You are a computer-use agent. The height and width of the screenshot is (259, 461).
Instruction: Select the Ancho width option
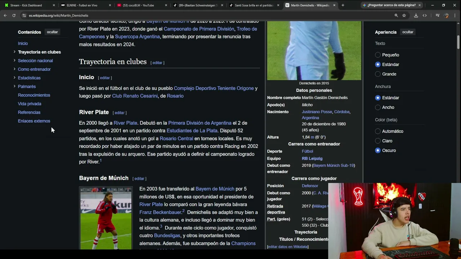click(378, 107)
